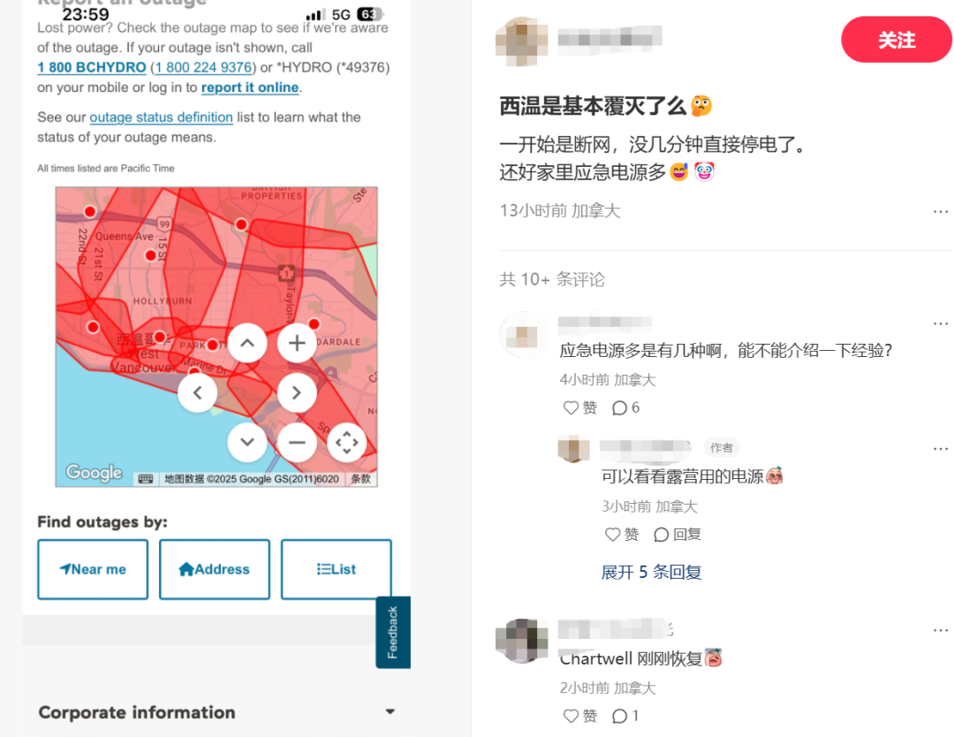The image size is (954, 737).
Task: Follow the author with 关注 button
Action: pyautogui.click(x=897, y=40)
